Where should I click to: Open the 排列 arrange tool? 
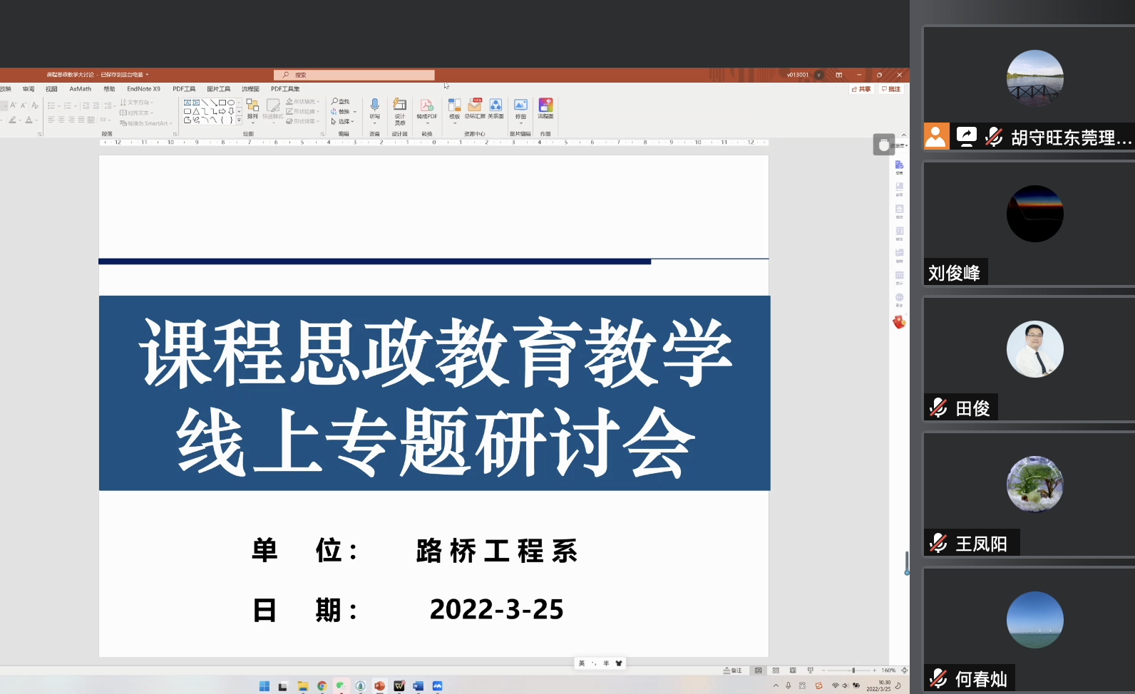coord(252,109)
